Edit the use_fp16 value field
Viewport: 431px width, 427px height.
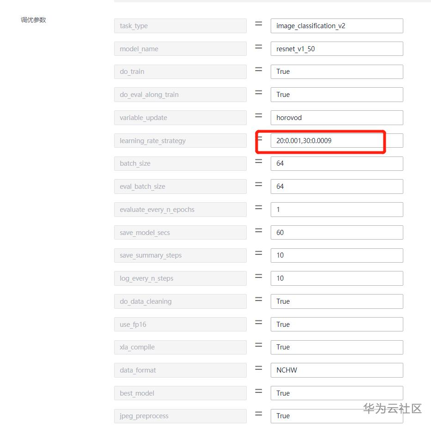coord(336,325)
